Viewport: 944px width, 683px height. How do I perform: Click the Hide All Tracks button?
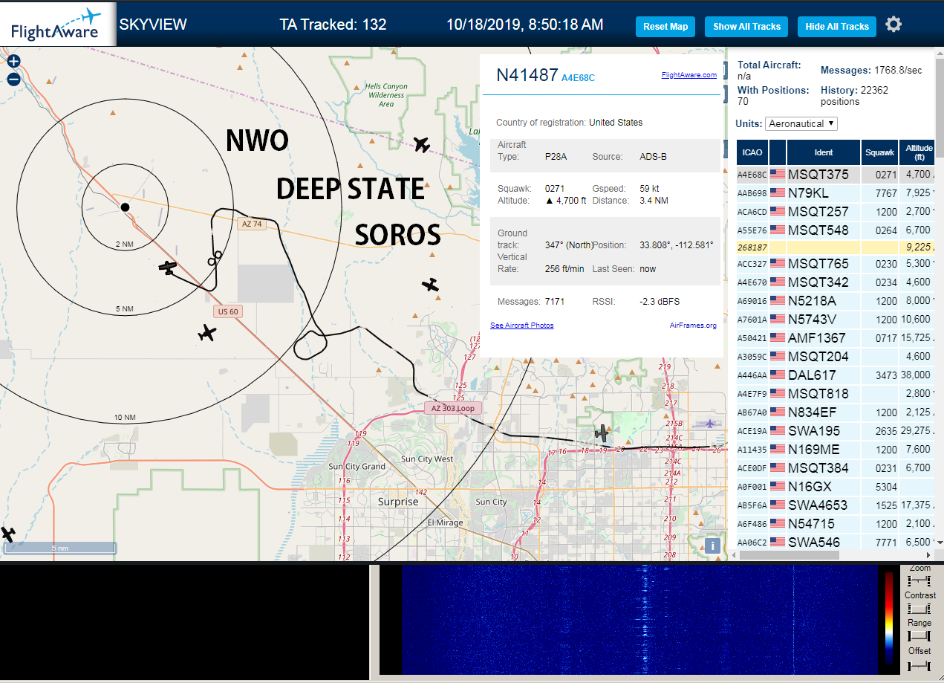837,27
